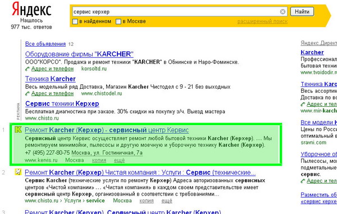The height and width of the screenshot is (214, 337).
Task: Click the Kervis favicon beside the first result
Action: [19, 129]
